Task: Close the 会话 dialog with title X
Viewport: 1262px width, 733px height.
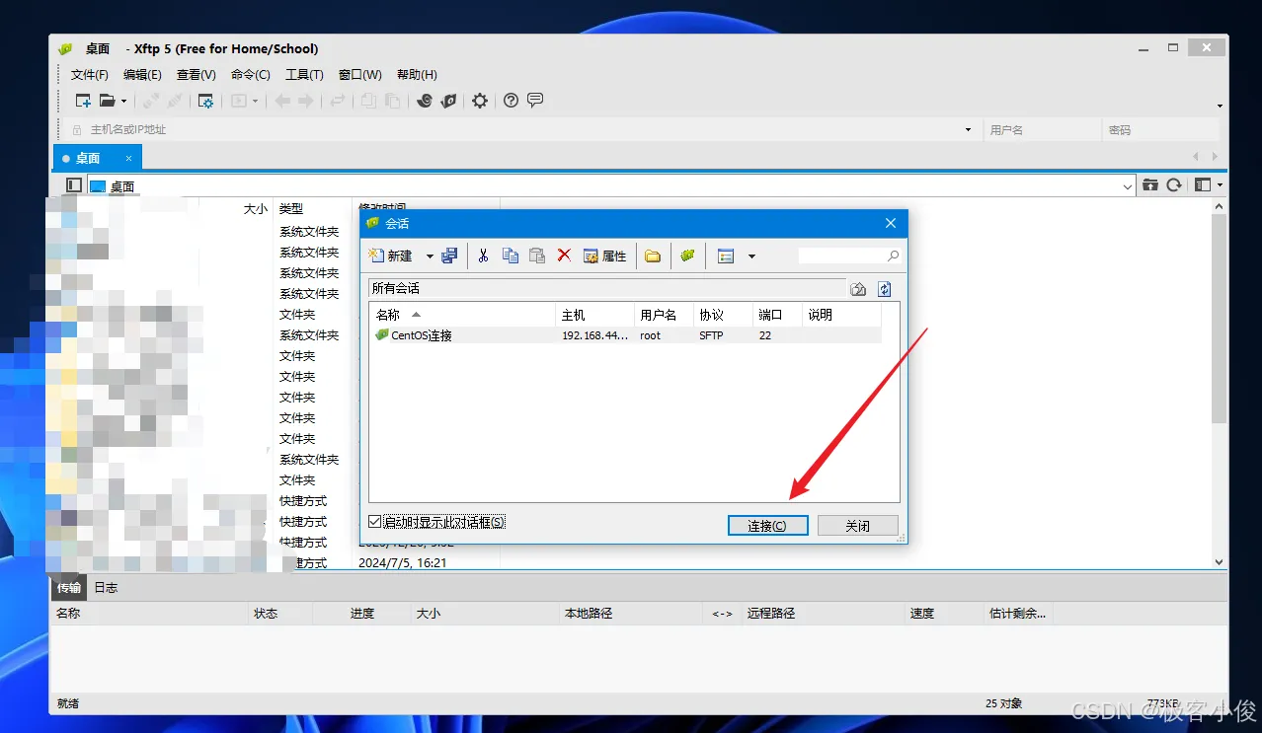Action: tap(891, 224)
